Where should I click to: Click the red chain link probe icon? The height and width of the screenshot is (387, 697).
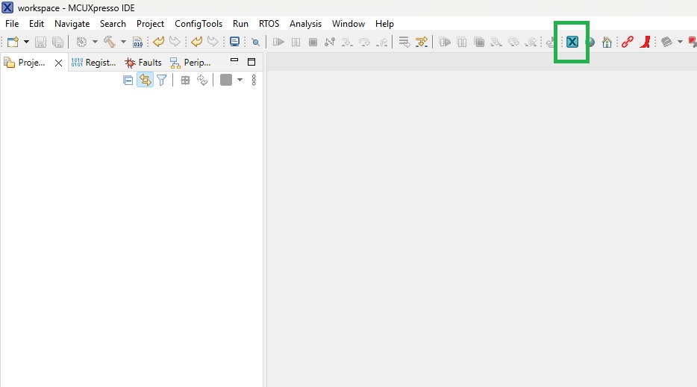[x=627, y=43]
